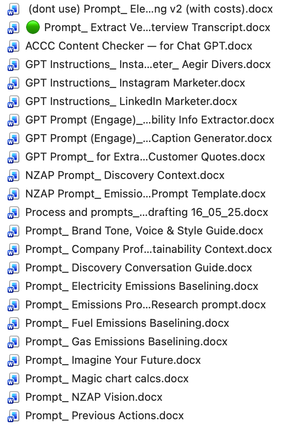Screen dimensions: 293x431
Task: Select GPT Instructions_ Instagram Marketer.docx
Action: [x=135, y=83]
